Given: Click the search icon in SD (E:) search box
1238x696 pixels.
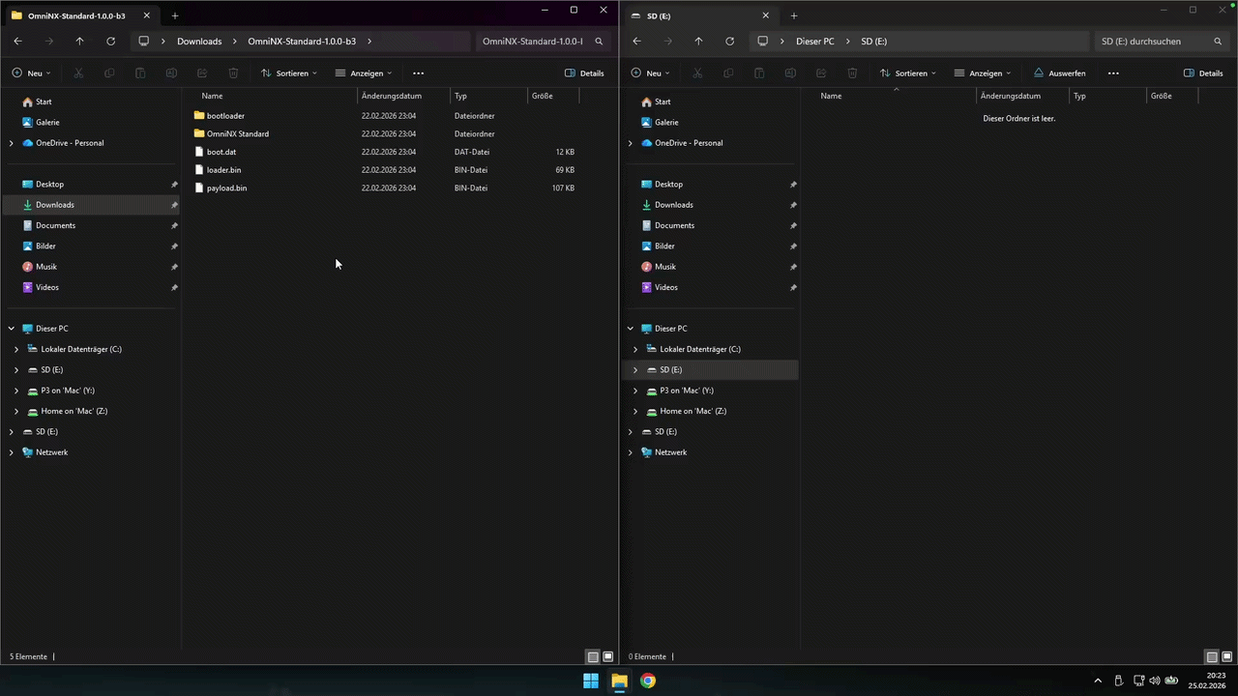Looking at the screenshot, I should click(x=1218, y=42).
